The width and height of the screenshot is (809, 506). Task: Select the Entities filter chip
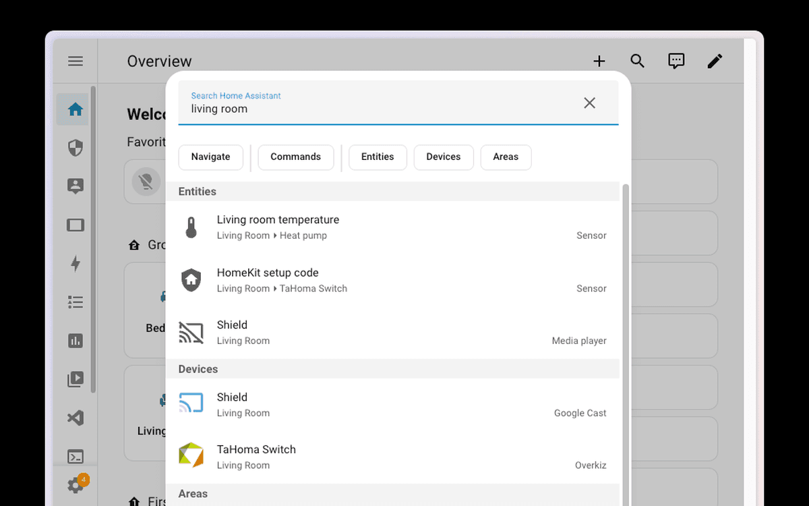tap(378, 157)
